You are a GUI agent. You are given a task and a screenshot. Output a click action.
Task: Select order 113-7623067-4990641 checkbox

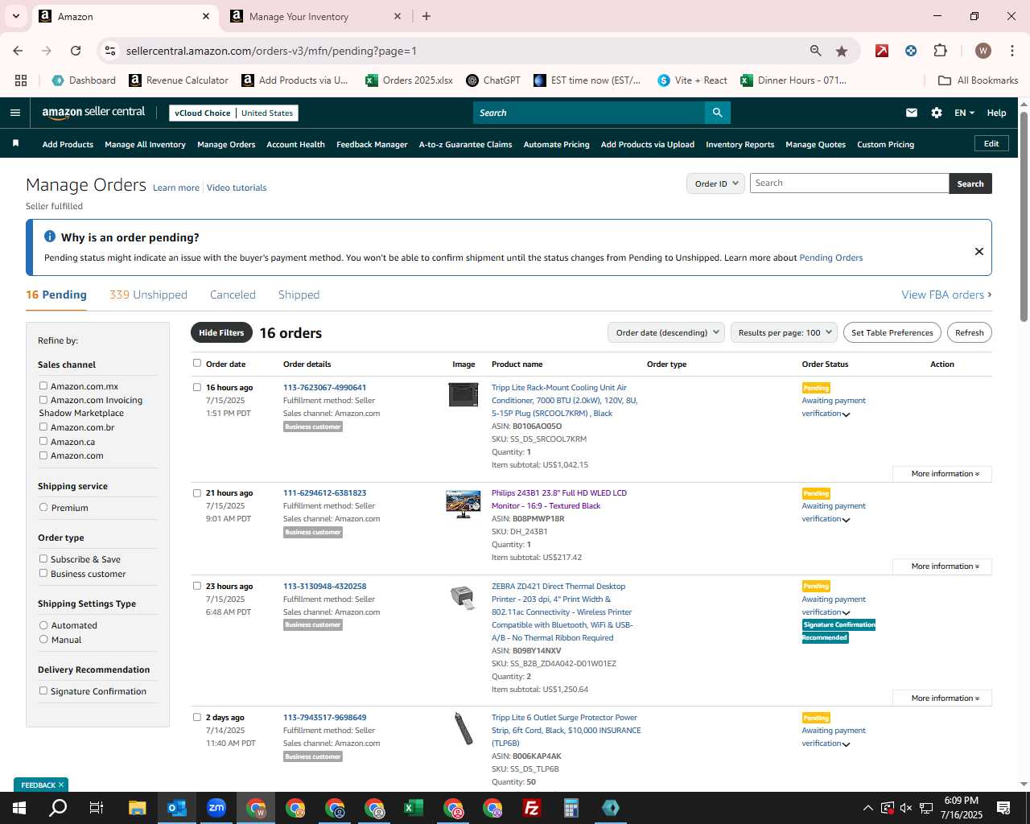pyautogui.click(x=197, y=387)
